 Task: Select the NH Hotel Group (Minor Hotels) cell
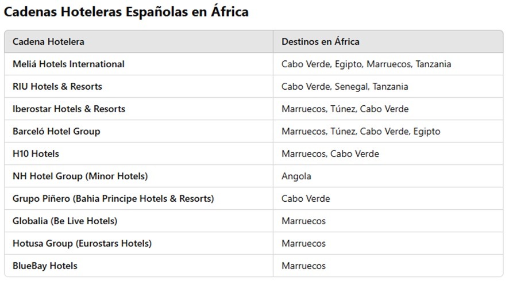tap(138, 176)
